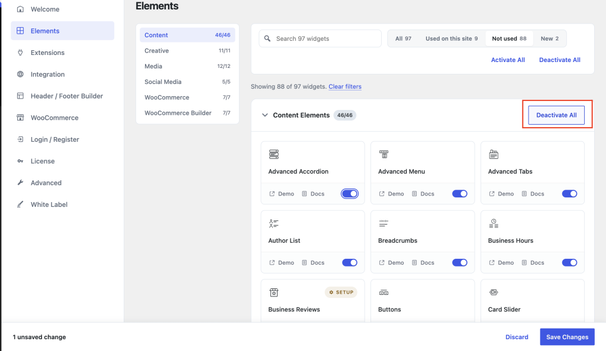Select the Creative category
The width and height of the screenshot is (606, 351).
(x=188, y=51)
